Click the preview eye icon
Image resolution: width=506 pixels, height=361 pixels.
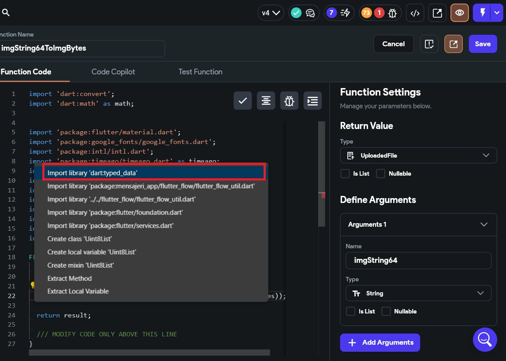[x=459, y=13]
